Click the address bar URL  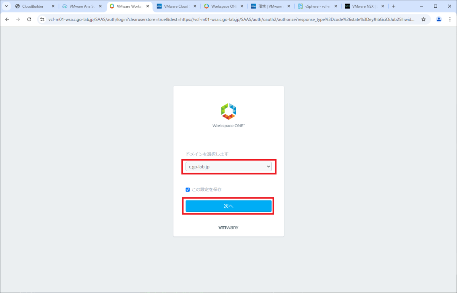[x=231, y=19]
